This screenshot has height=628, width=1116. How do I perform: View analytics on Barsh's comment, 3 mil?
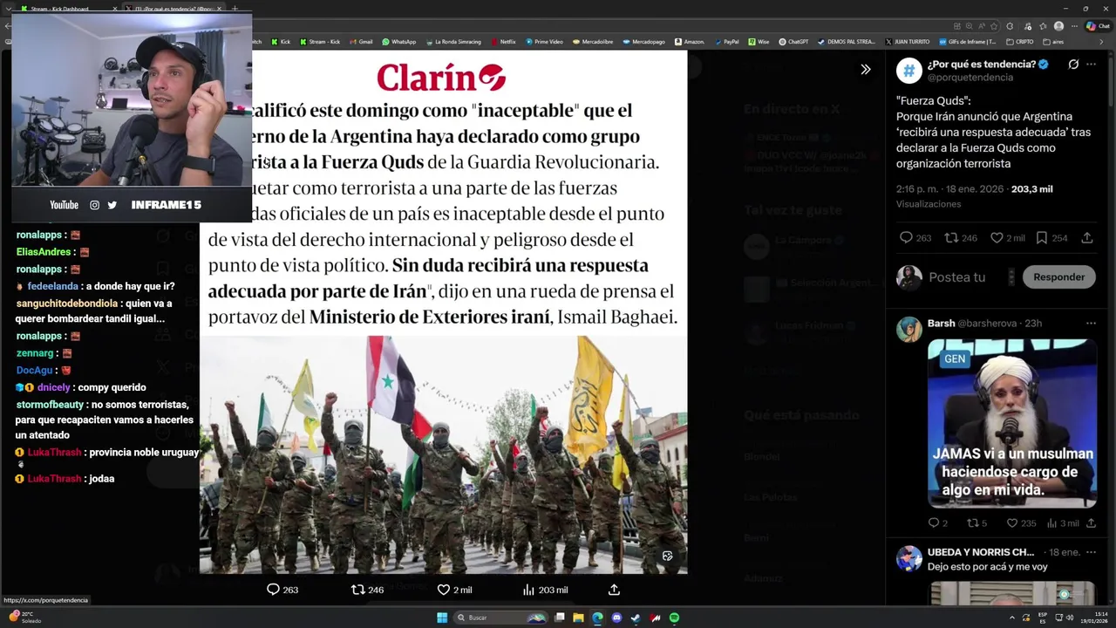point(1051,523)
